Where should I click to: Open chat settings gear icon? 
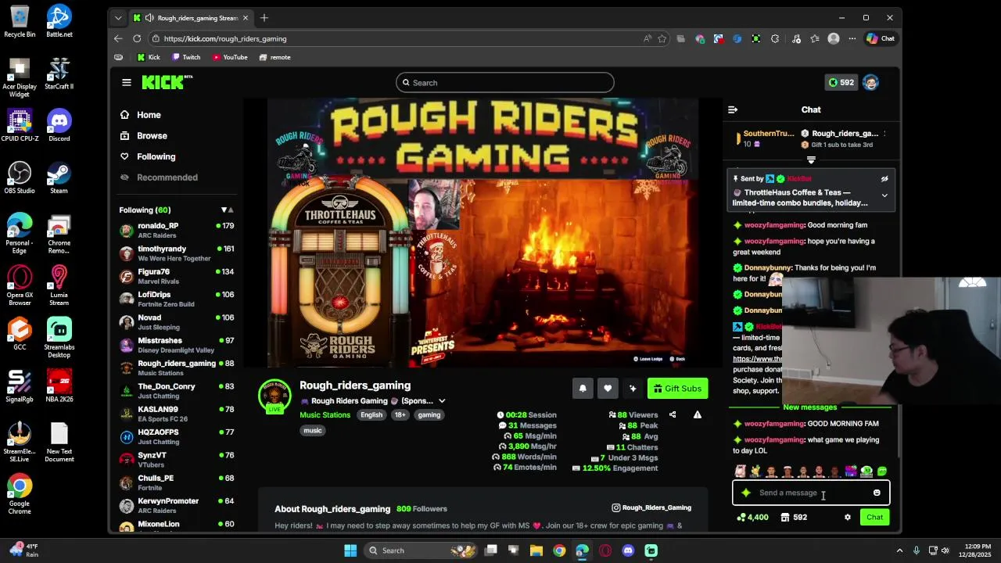848,517
